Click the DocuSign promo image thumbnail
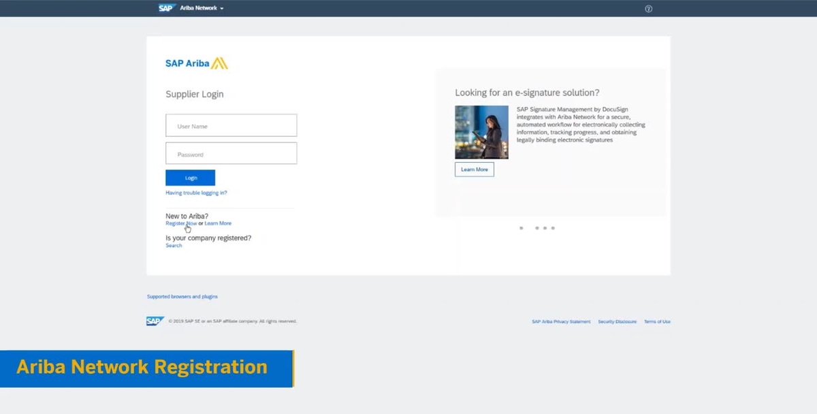 click(x=481, y=132)
